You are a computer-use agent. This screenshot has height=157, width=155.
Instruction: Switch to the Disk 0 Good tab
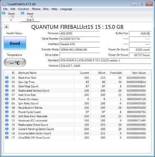tap(30, 17)
